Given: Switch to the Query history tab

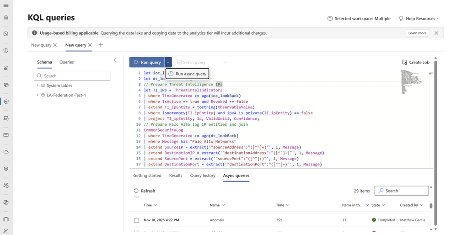Looking at the screenshot, I should (x=203, y=176).
